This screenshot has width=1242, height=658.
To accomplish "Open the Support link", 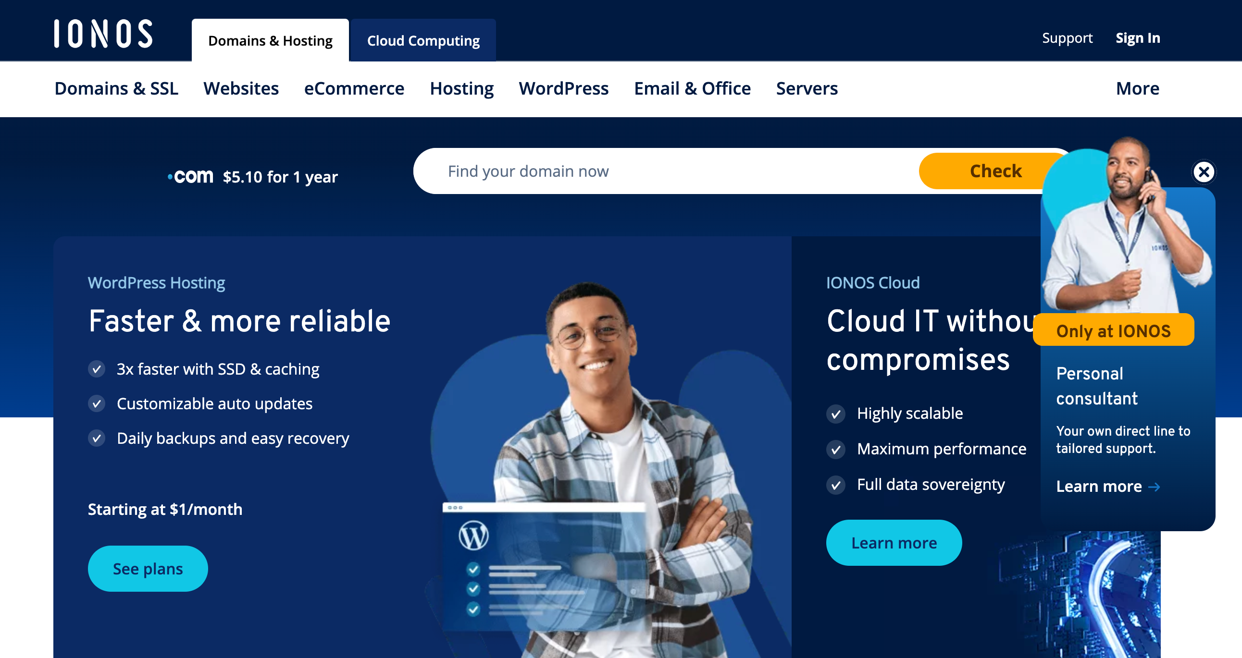I will coord(1067,38).
